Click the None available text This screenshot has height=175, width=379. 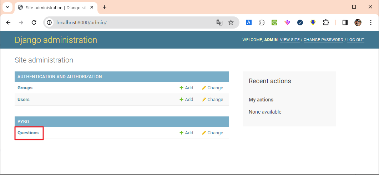[x=265, y=112]
